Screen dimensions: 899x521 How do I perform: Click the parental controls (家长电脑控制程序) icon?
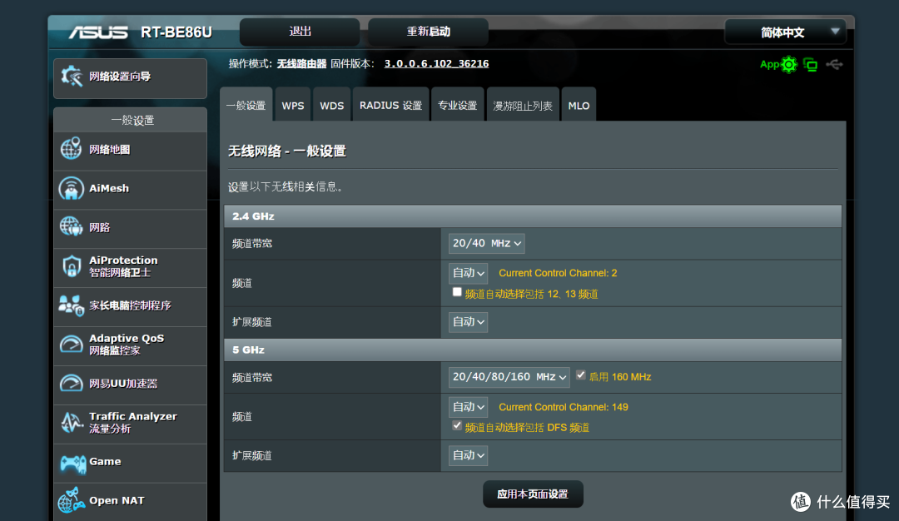coord(71,305)
